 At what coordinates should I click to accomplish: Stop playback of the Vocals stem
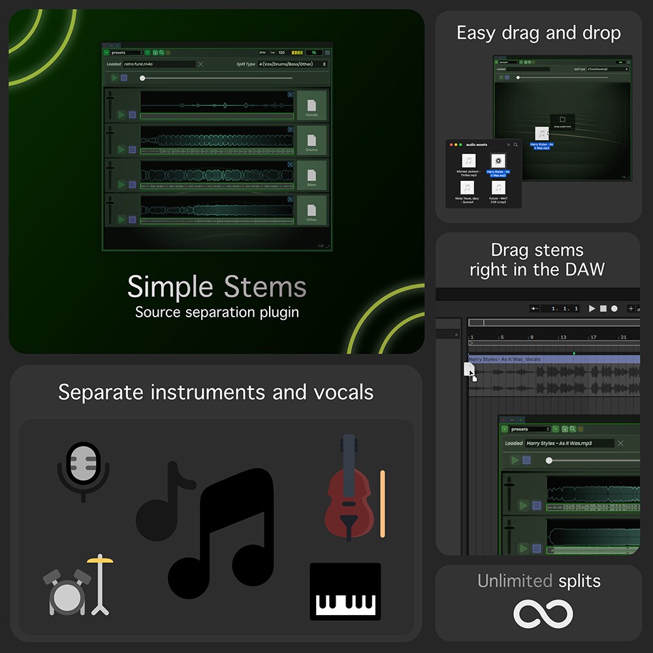pos(132,115)
